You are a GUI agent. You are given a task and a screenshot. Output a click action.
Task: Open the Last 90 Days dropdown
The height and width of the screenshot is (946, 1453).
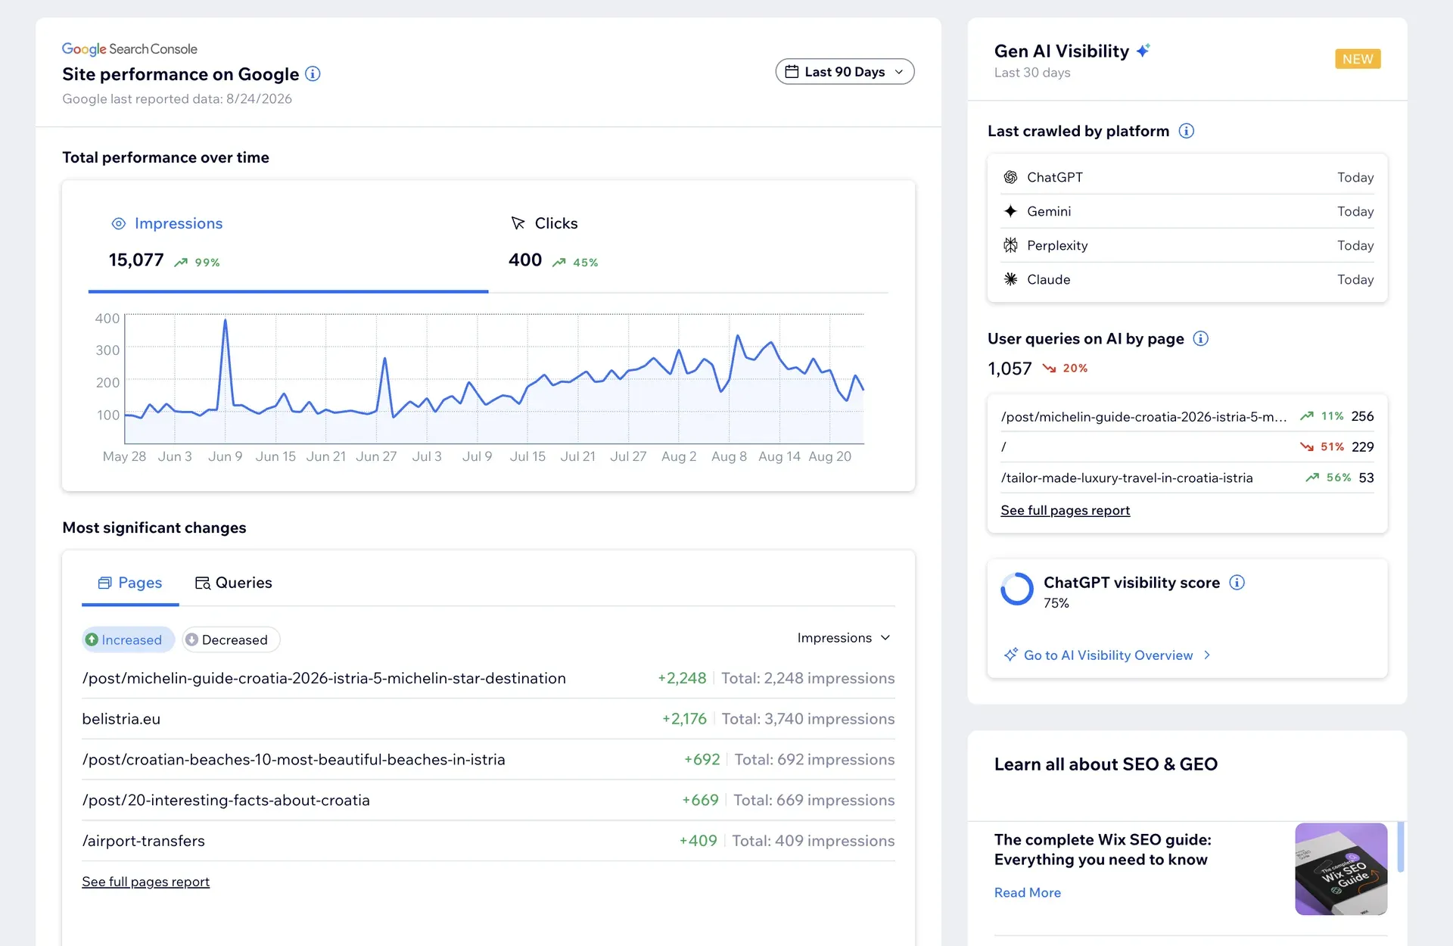point(845,72)
